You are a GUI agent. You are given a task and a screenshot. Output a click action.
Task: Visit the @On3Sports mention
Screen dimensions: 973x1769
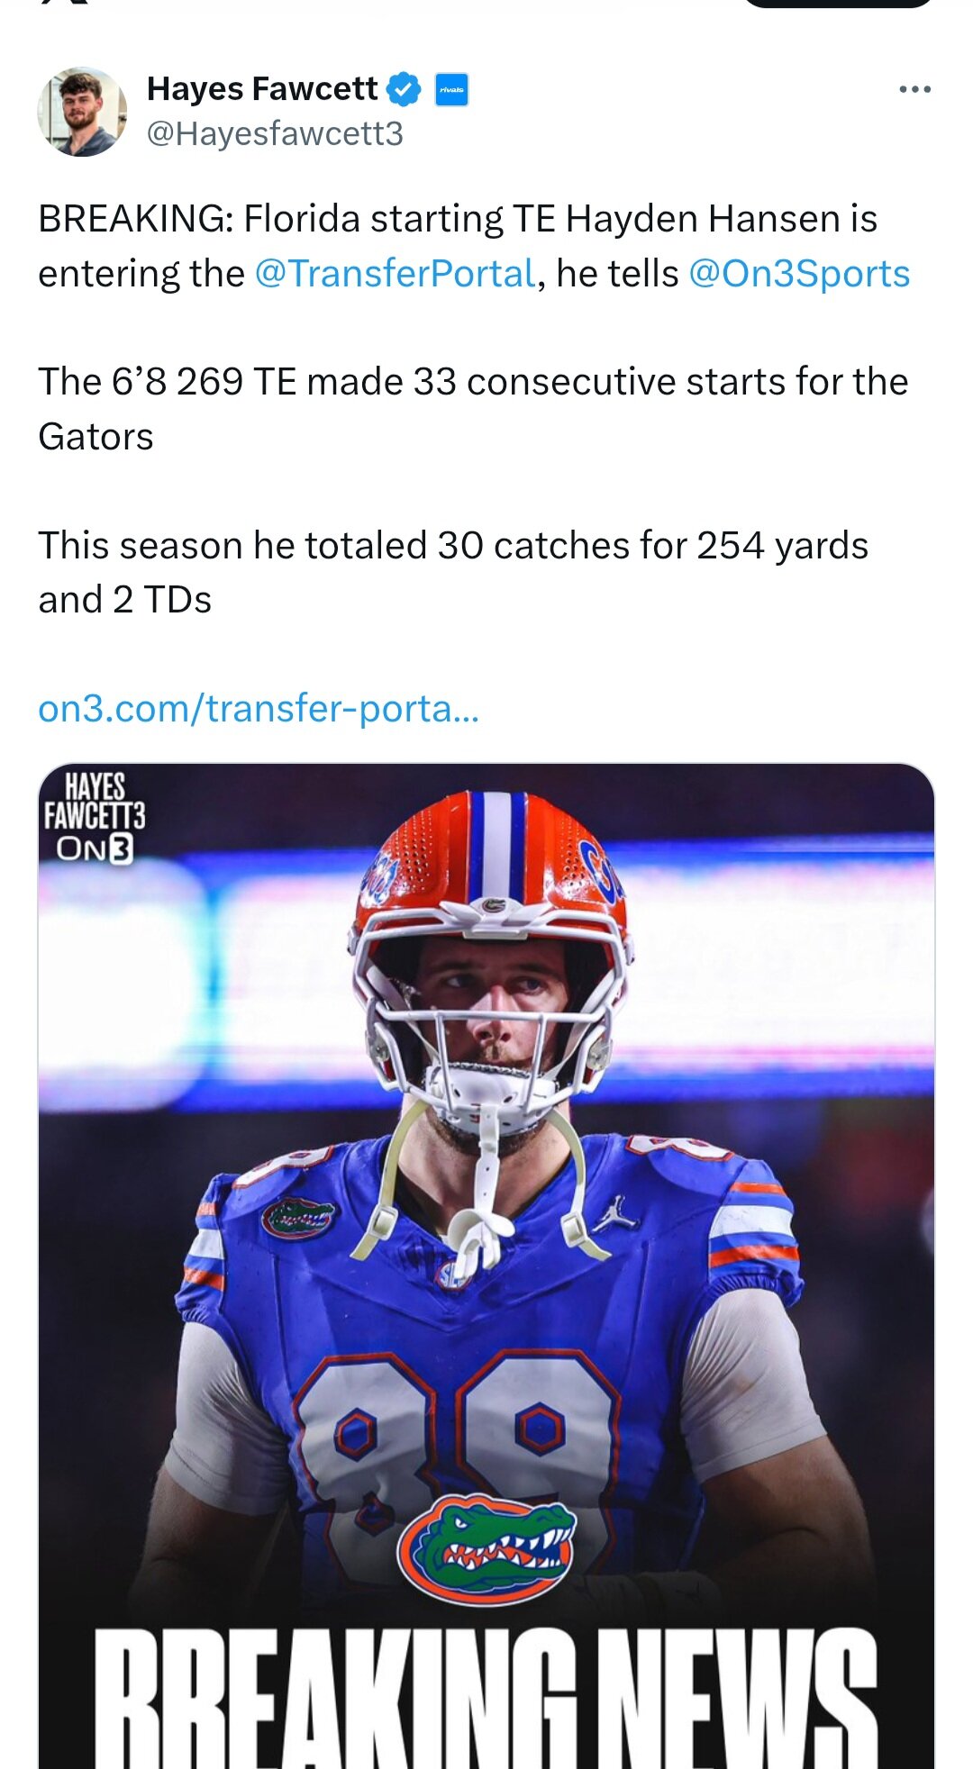coord(799,274)
